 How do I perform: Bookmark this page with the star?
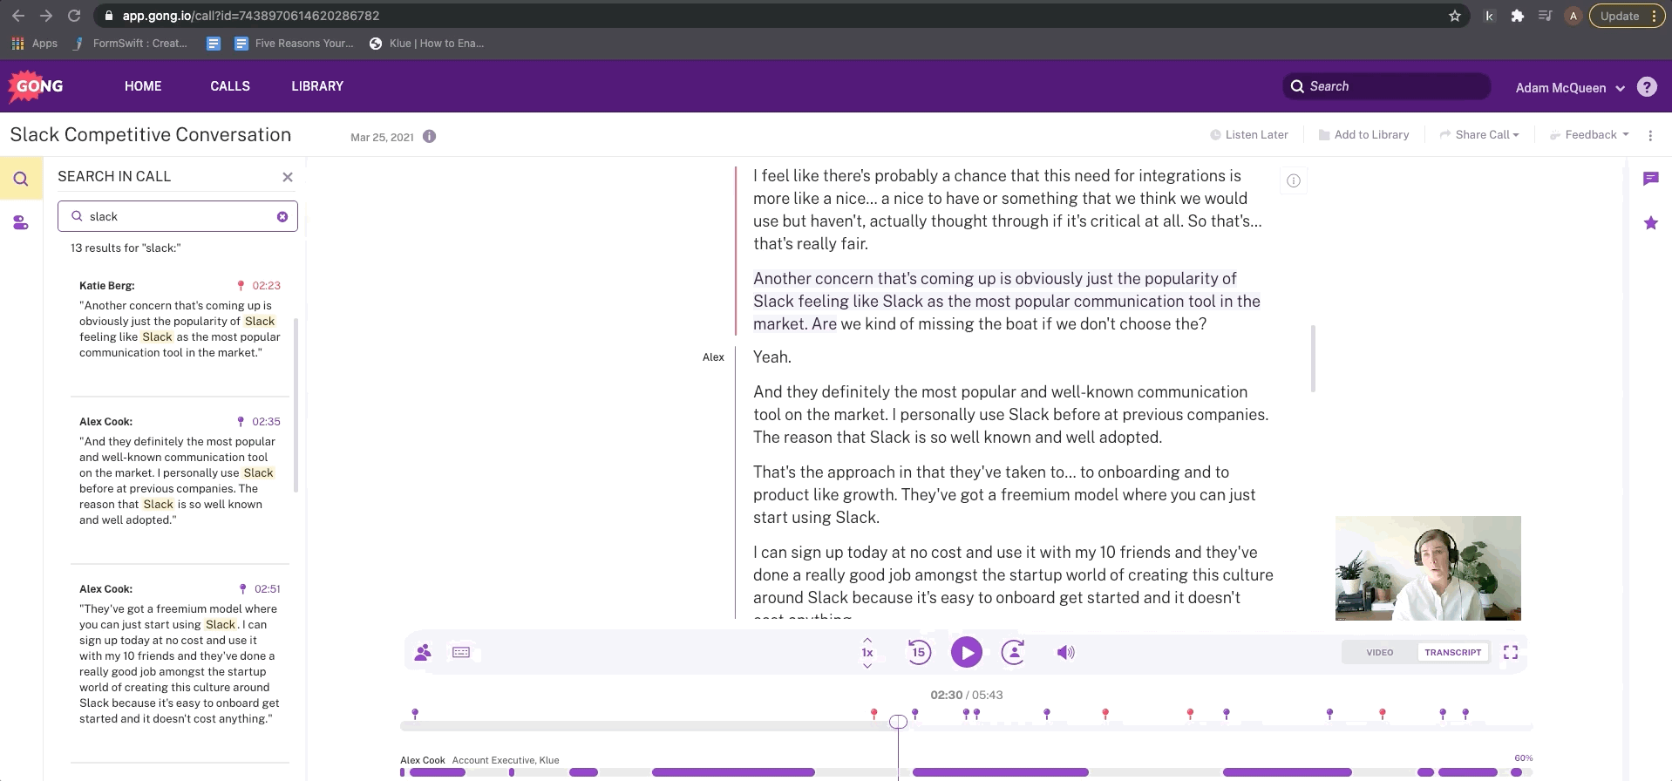tap(1454, 16)
